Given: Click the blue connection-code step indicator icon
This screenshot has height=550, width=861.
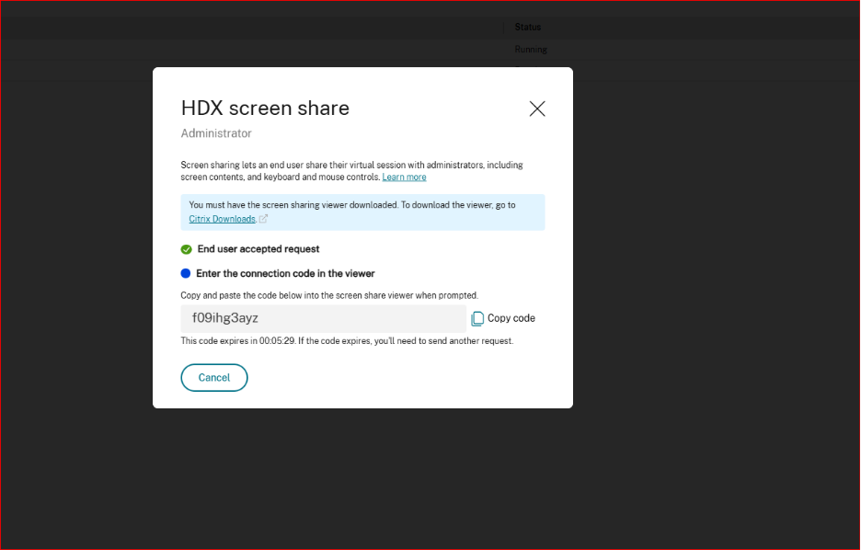Looking at the screenshot, I should click(x=185, y=273).
